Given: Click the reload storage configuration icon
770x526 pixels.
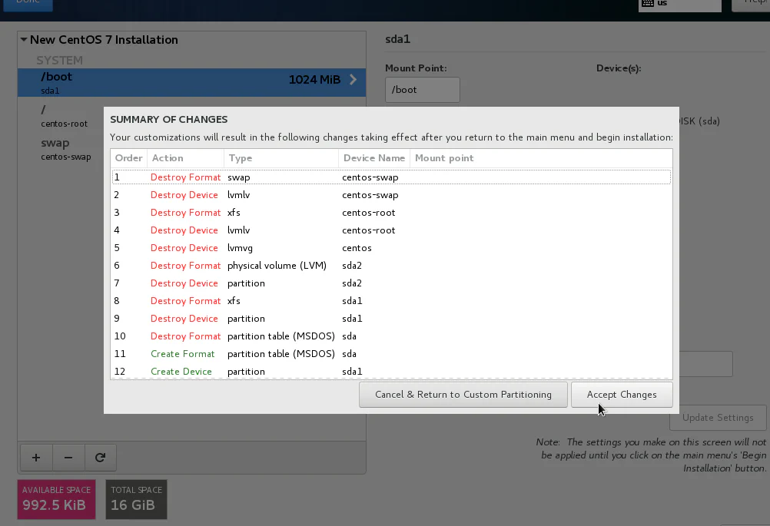Looking at the screenshot, I should (100, 458).
